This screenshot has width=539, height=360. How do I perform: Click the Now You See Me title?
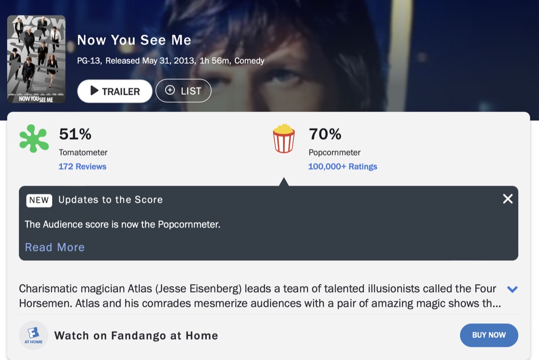[x=134, y=40]
